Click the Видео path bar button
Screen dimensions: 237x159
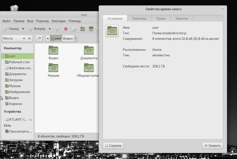pos(68,39)
